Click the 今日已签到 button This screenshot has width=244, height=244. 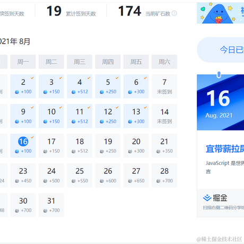click(220, 50)
